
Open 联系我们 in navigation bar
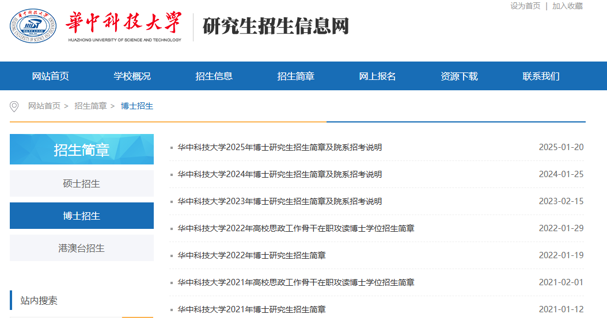click(x=541, y=76)
